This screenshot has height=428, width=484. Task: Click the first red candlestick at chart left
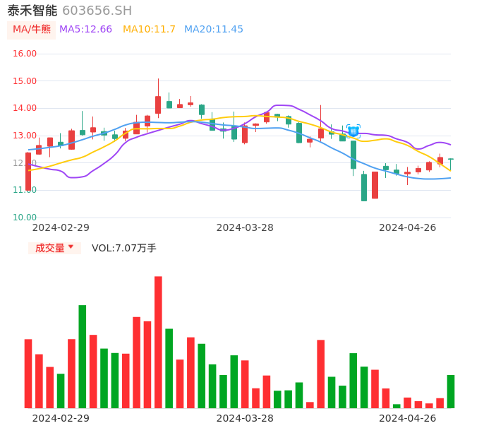click(28, 172)
